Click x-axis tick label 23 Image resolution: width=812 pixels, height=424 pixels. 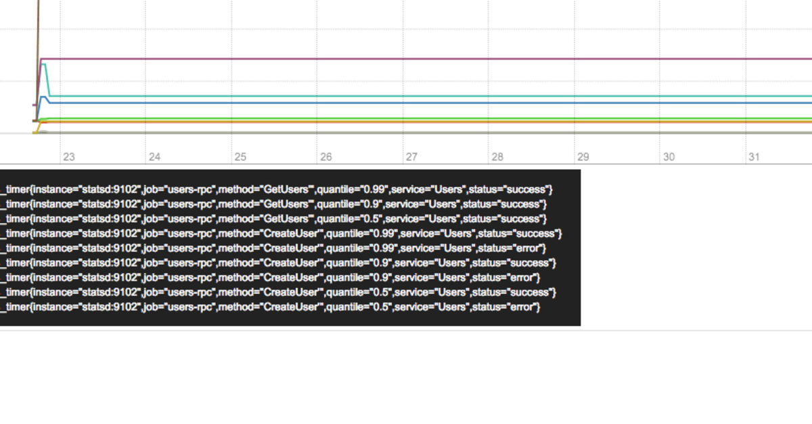(x=68, y=157)
